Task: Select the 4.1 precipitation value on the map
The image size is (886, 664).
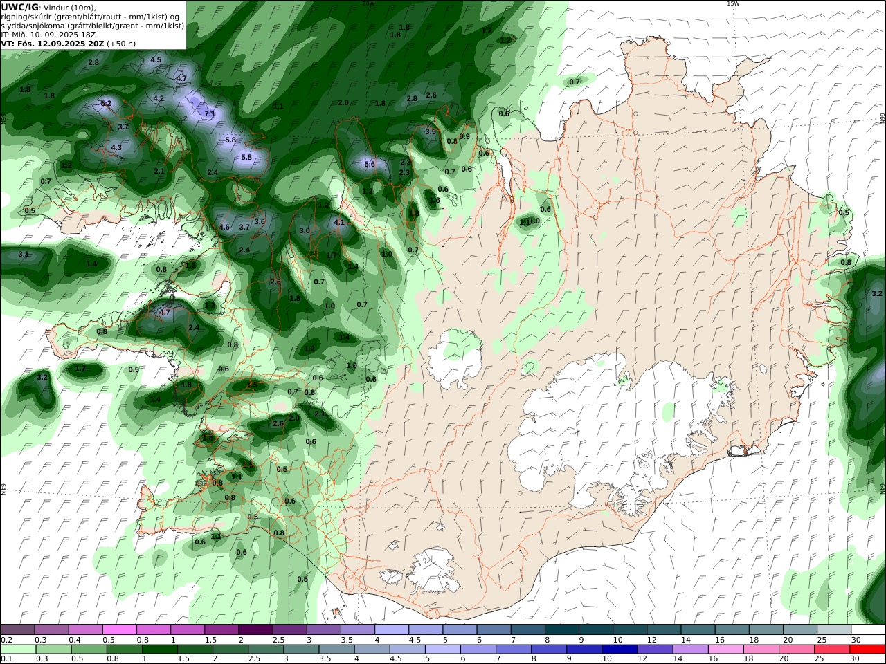Action: (339, 223)
